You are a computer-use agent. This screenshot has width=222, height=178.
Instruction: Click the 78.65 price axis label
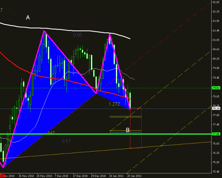216,96
